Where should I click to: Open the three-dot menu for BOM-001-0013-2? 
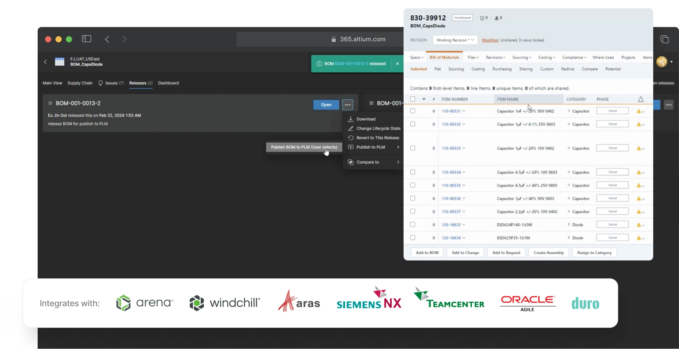348,105
